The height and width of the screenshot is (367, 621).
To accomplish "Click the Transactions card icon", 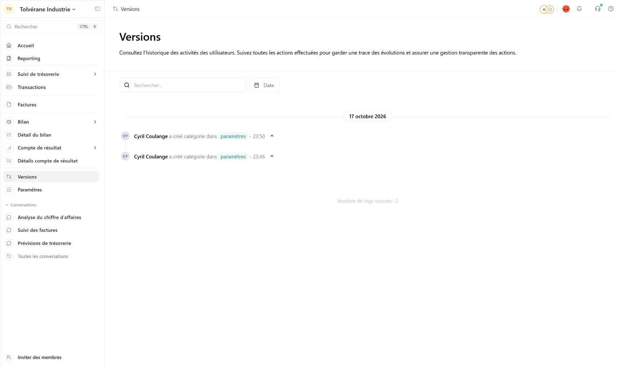I will (9, 87).
